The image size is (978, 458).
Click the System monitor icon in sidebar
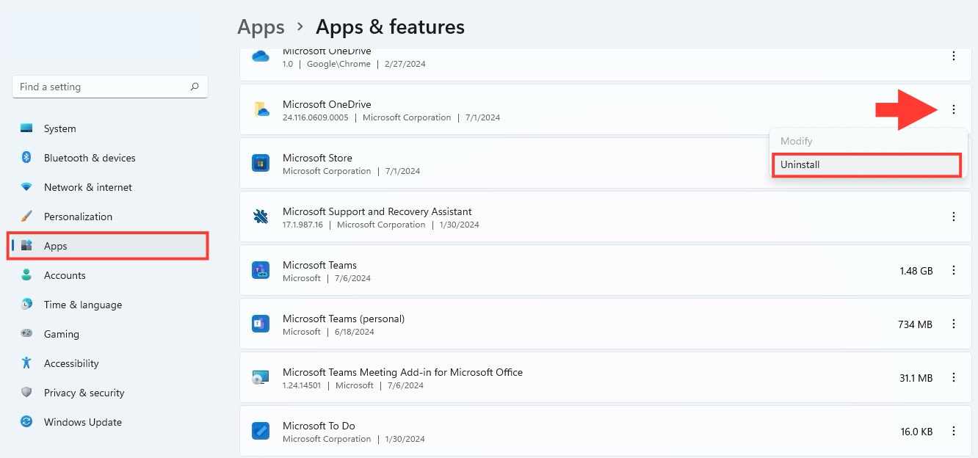tap(26, 128)
